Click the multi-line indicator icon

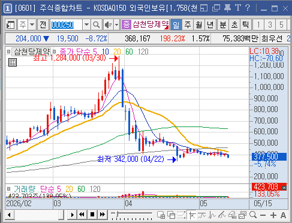(x=222, y=215)
